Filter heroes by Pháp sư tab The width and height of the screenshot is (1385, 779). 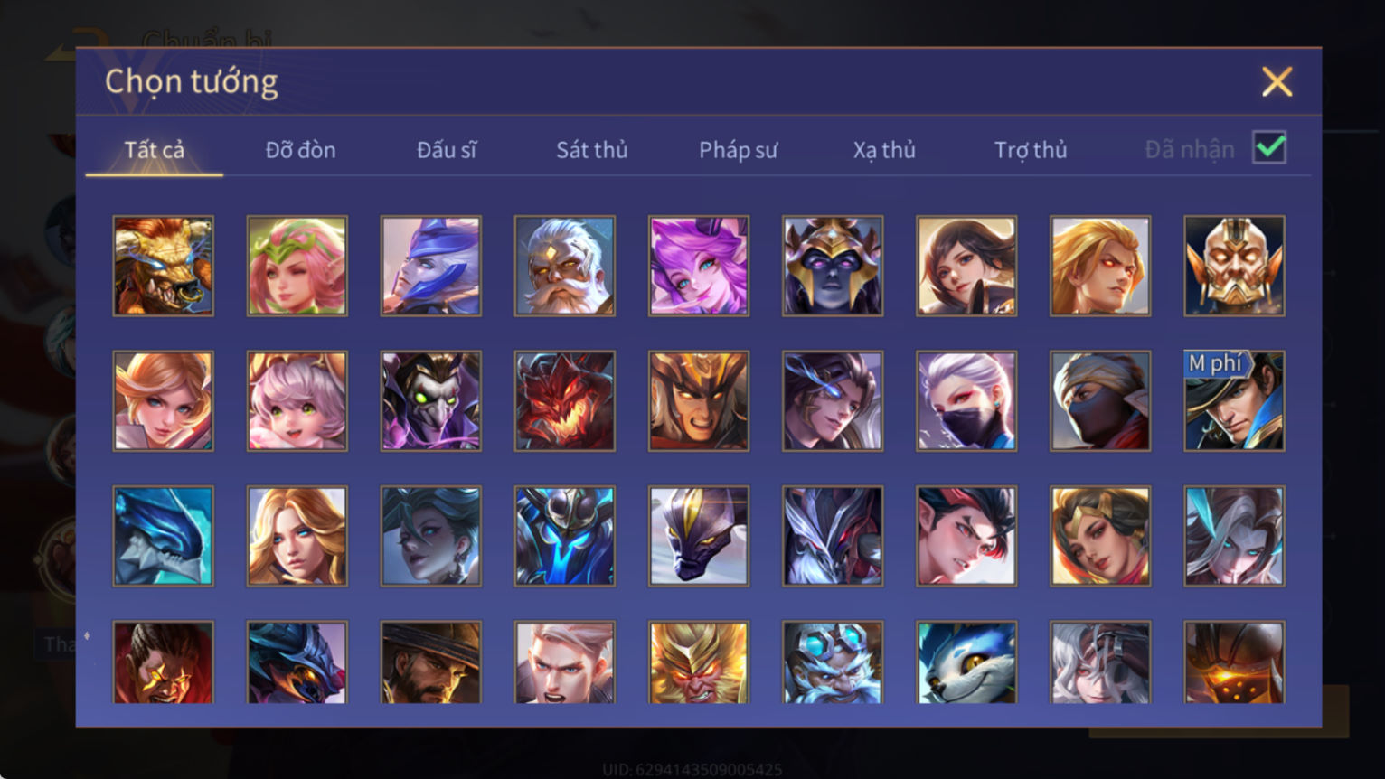(x=739, y=150)
